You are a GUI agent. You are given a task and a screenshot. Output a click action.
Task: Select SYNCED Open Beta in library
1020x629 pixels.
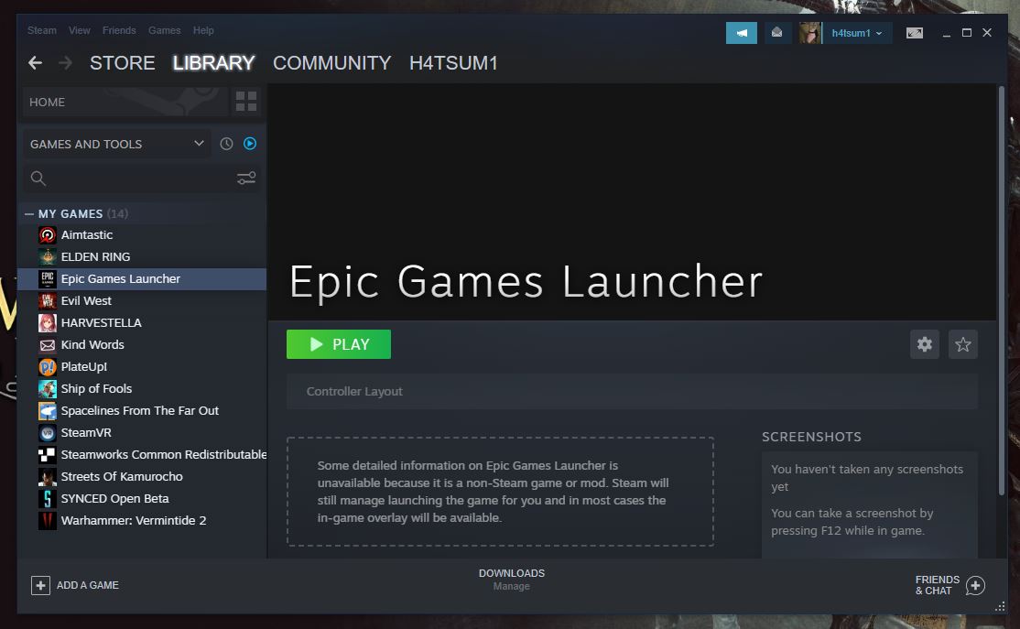click(x=143, y=498)
